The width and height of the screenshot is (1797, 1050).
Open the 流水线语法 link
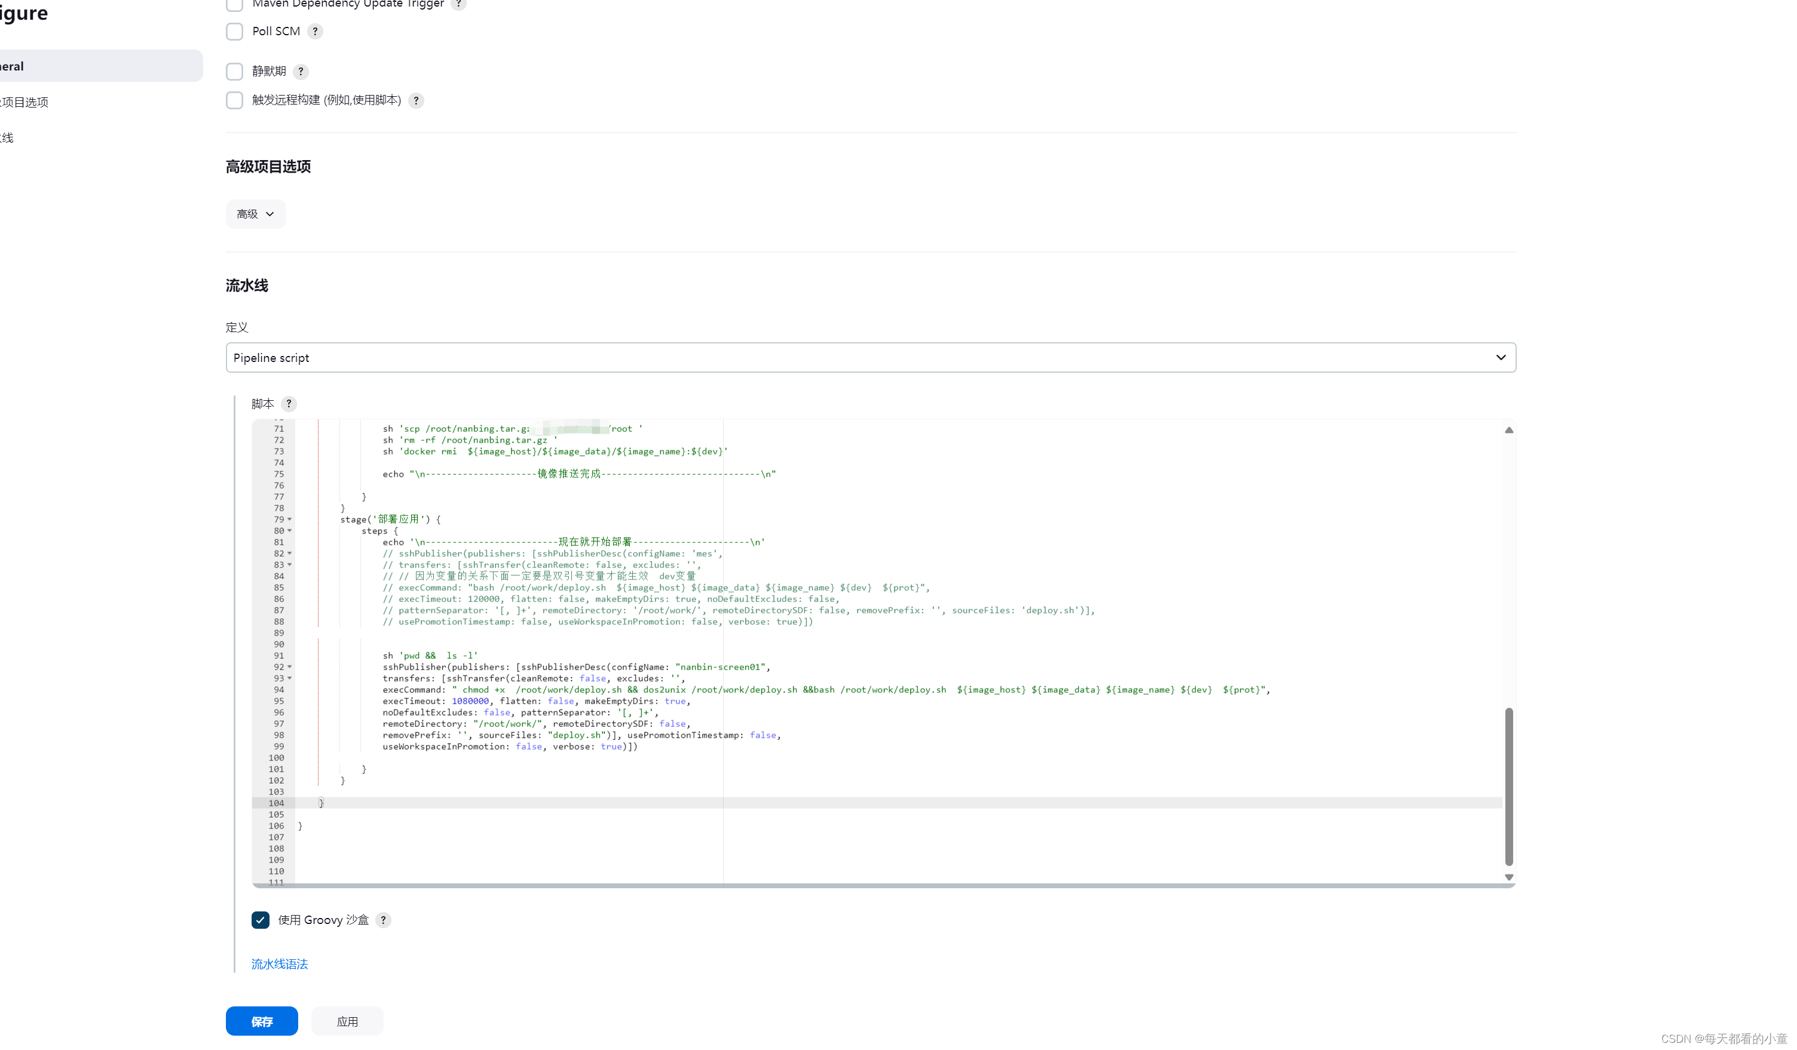(x=279, y=964)
